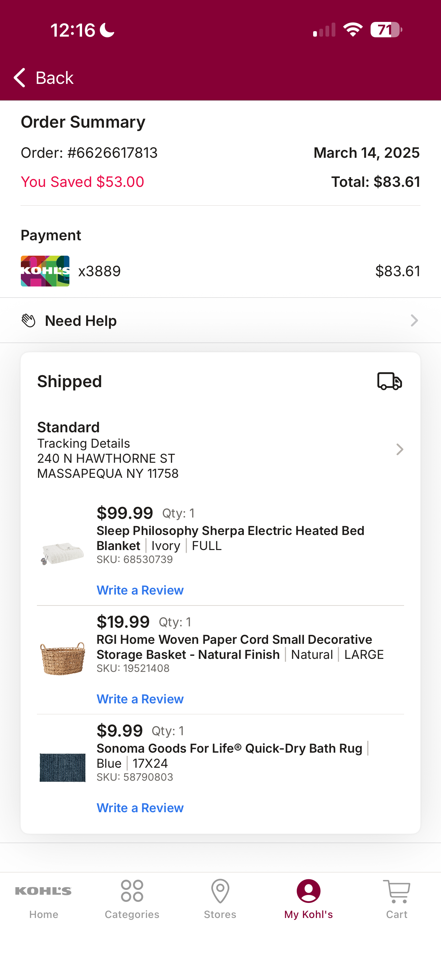Open the Stores location pin icon

pyautogui.click(x=220, y=891)
